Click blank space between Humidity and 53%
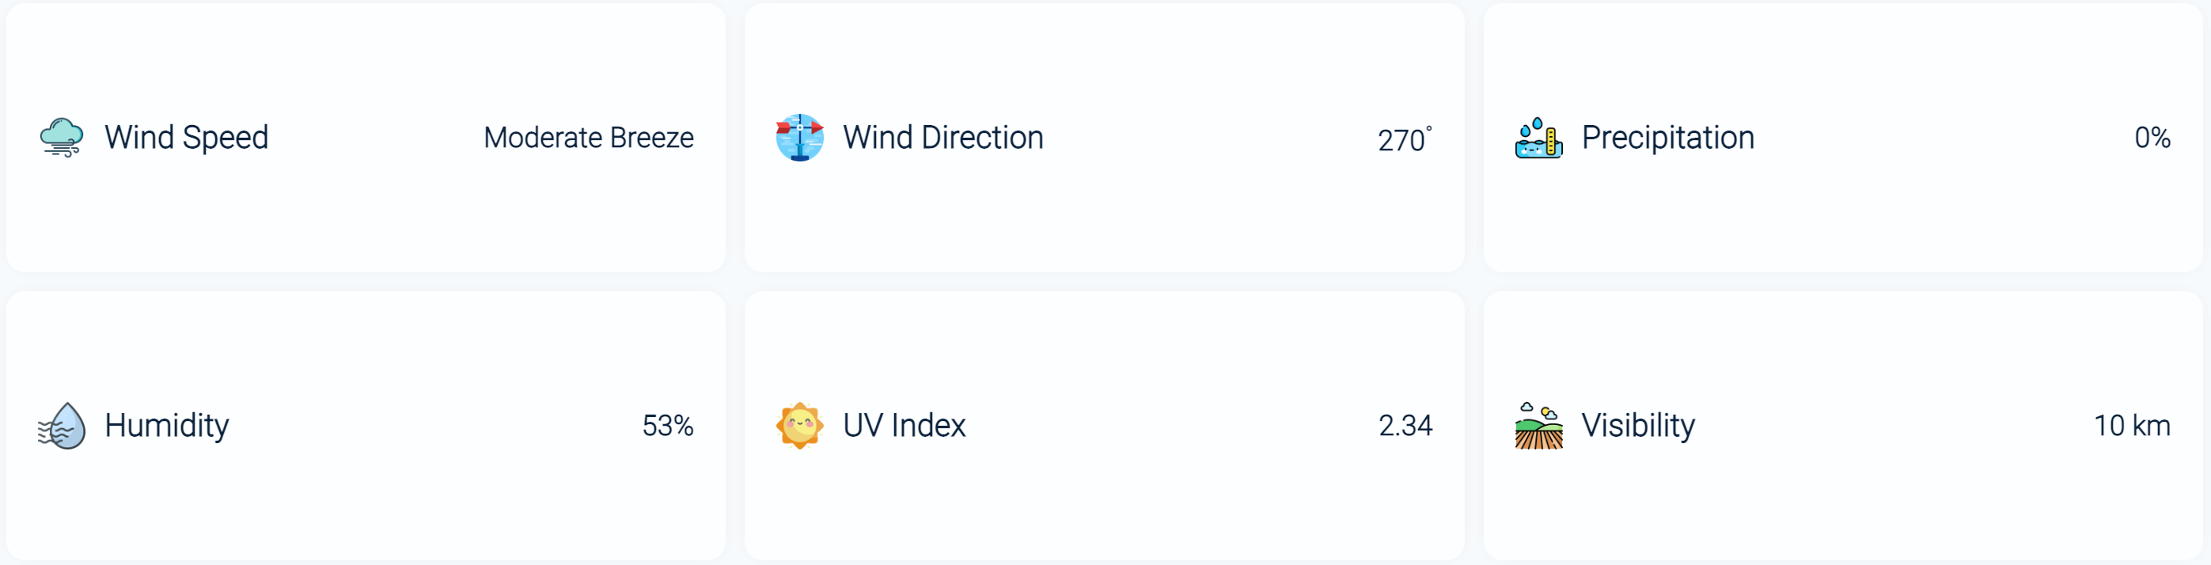The height and width of the screenshot is (565, 2211). coord(429,426)
